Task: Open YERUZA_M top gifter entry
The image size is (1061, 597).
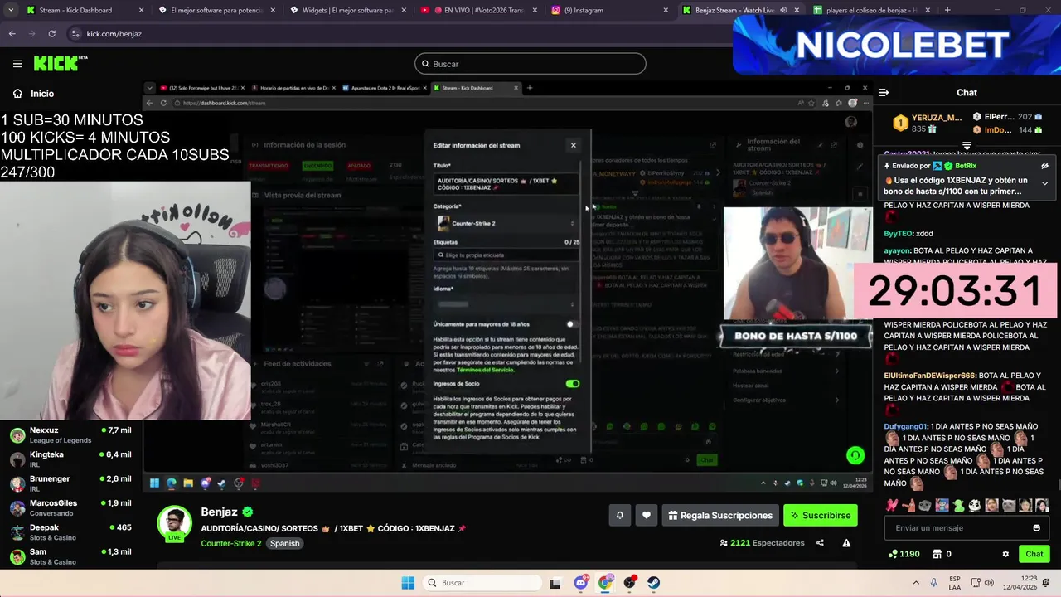Action: click(x=927, y=124)
